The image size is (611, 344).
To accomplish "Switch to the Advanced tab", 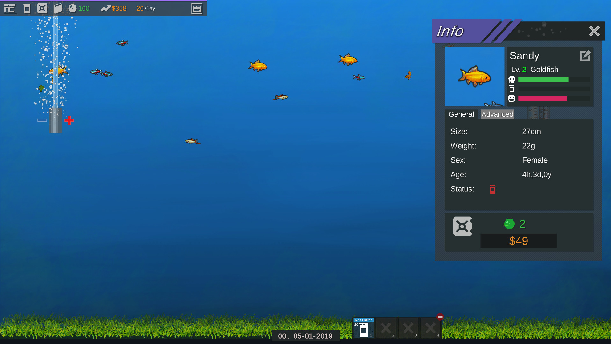I will 497,114.
